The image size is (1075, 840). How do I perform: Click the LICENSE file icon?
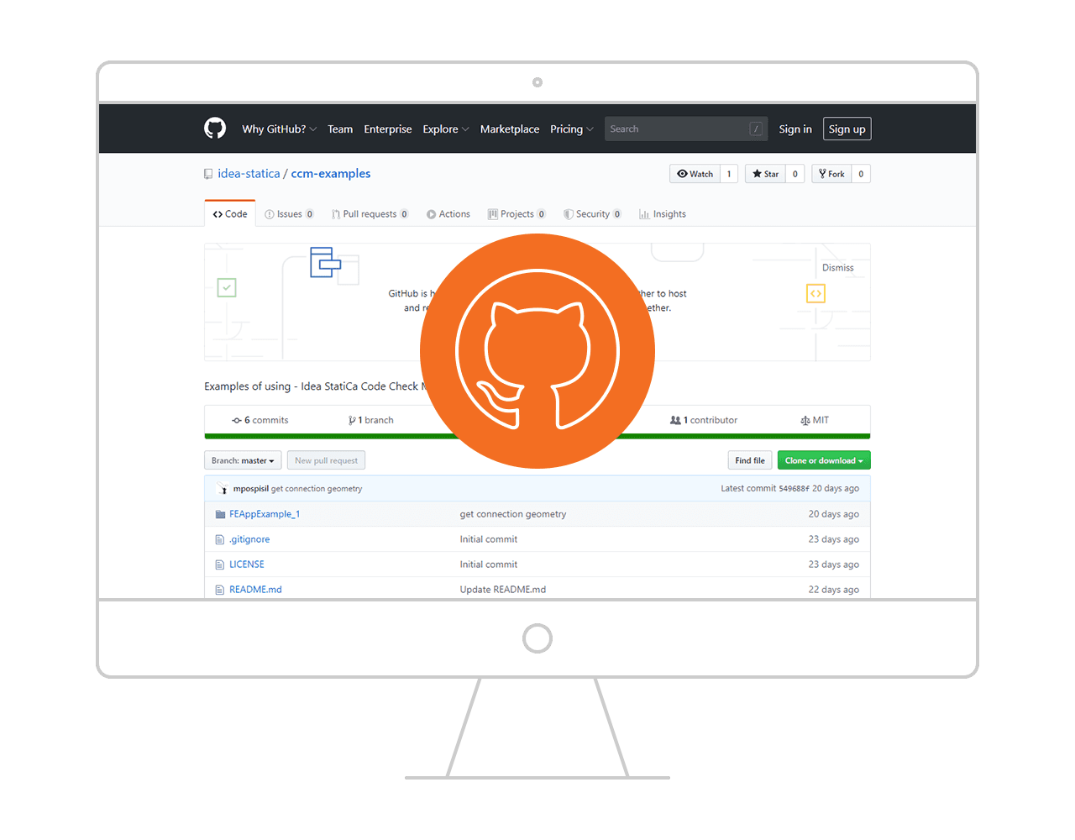click(x=220, y=564)
